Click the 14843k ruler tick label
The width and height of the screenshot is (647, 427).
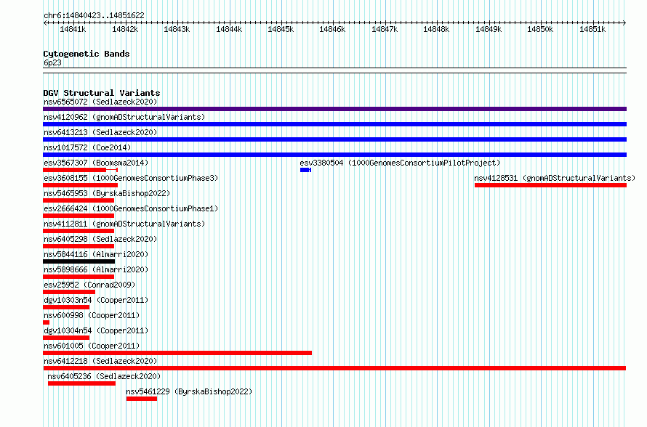point(177,29)
